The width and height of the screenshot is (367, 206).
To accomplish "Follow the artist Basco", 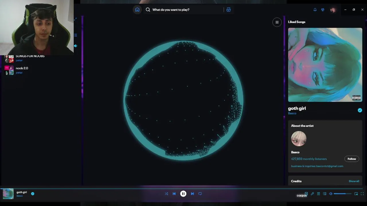I will (x=352, y=159).
